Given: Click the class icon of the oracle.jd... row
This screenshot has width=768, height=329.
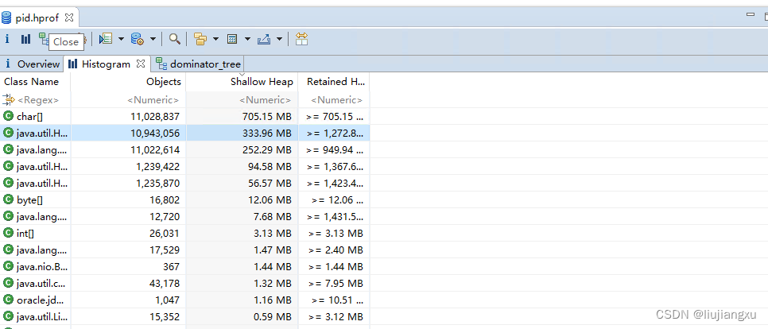Looking at the screenshot, I should coord(8,299).
